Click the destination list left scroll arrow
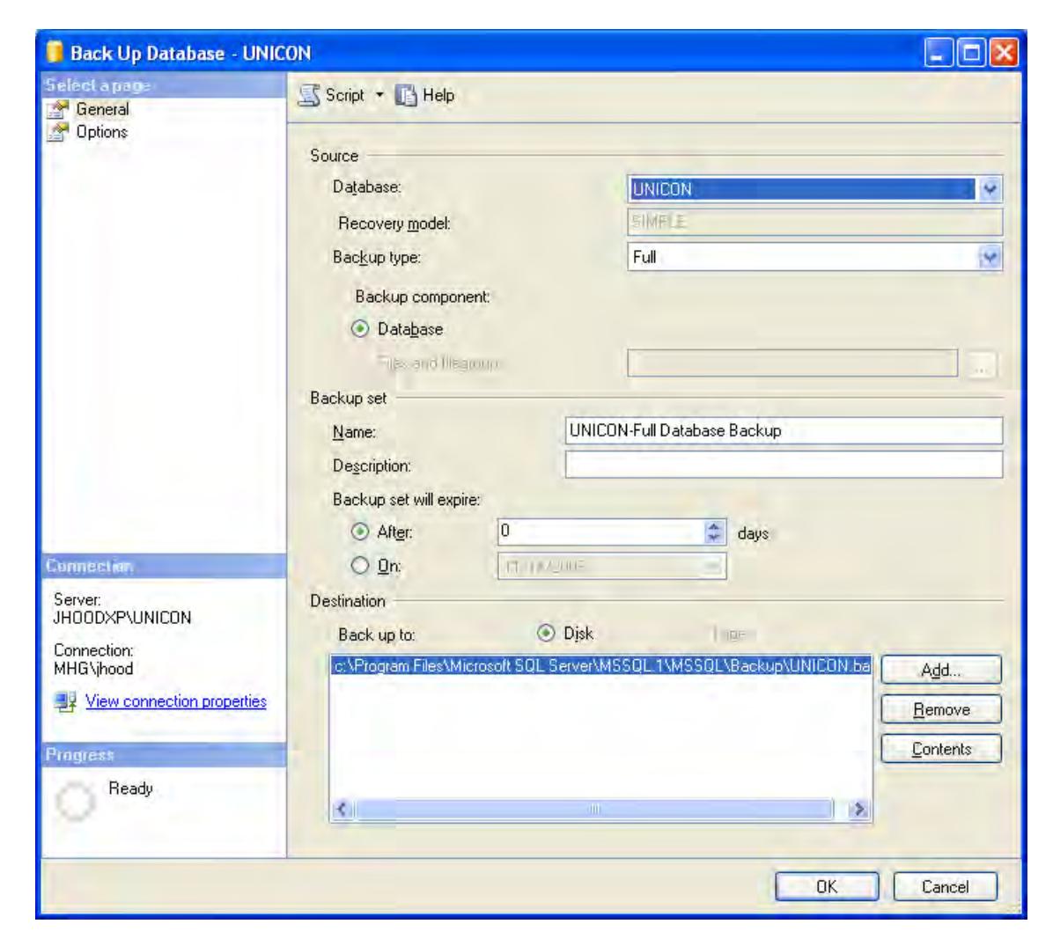This screenshot has height=946, width=1053. pos(342,809)
